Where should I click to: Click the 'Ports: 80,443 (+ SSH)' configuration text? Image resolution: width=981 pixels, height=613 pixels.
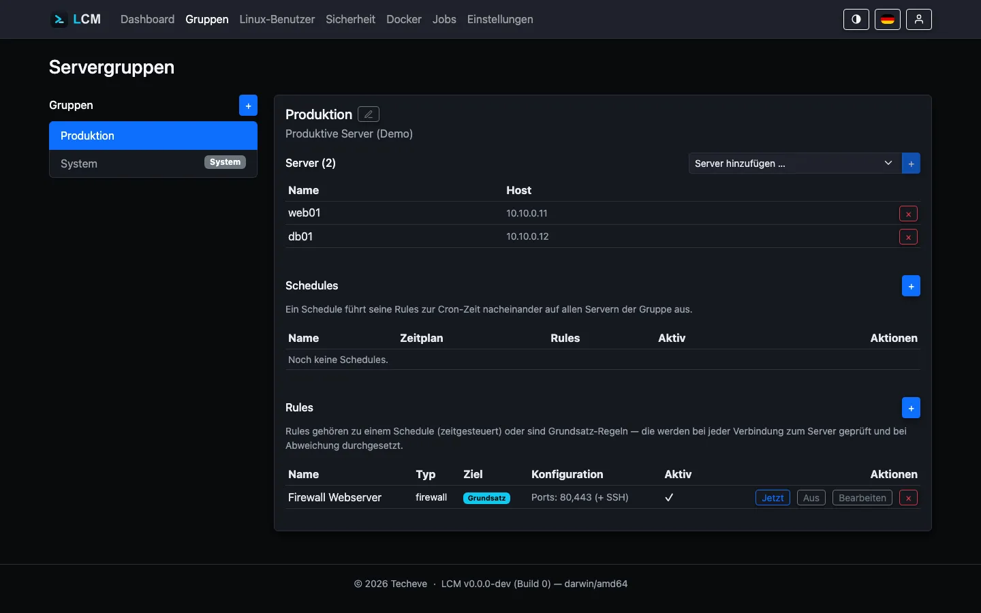pyautogui.click(x=580, y=497)
